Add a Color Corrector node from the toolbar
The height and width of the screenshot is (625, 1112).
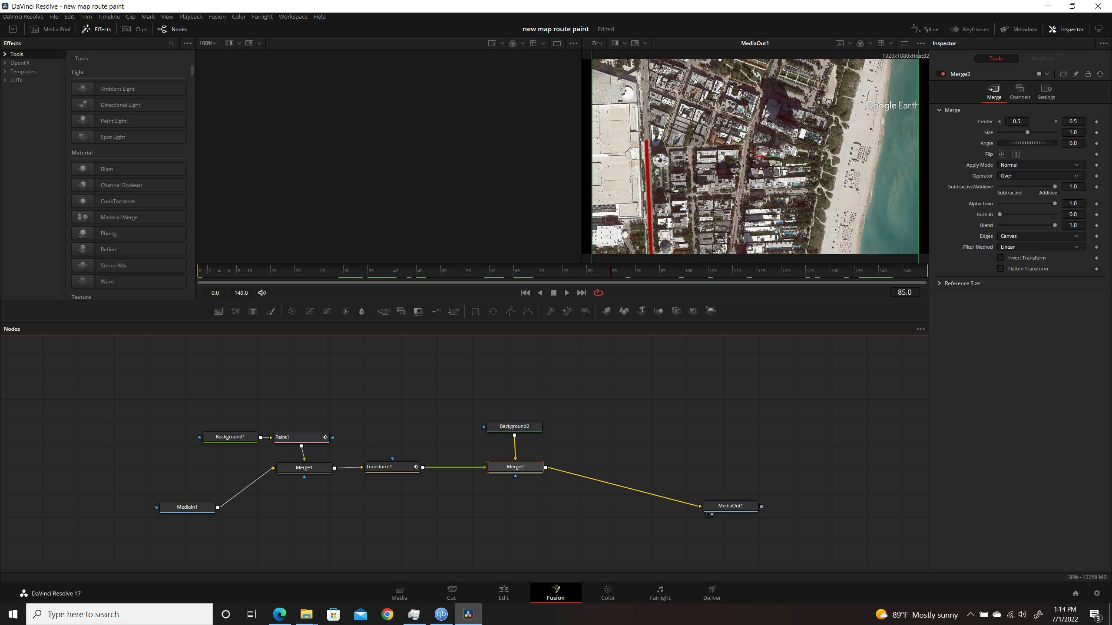[x=292, y=311]
